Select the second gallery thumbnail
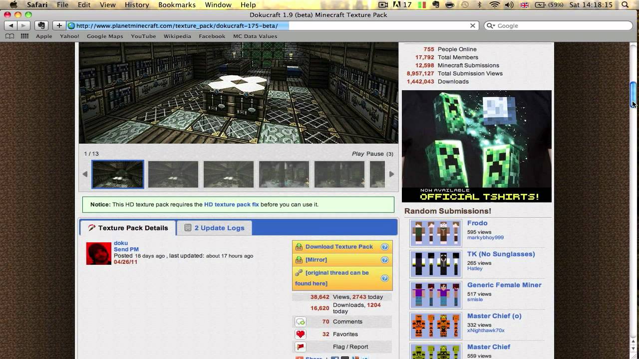 [173, 174]
